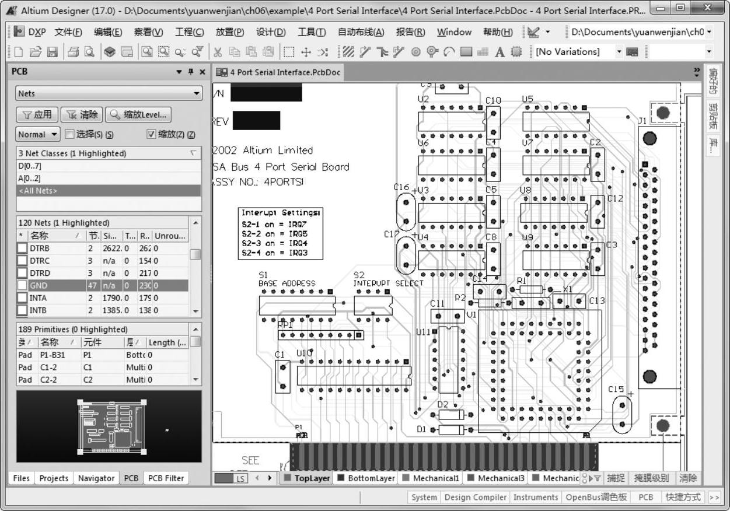Click the PCB board overview thumbnail
The width and height of the screenshot is (730, 511).
(x=109, y=427)
